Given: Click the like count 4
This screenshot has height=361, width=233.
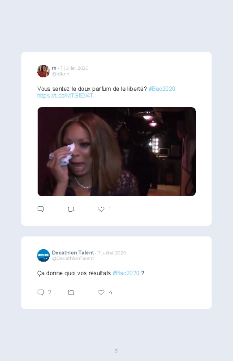Looking at the screenshot, I should [110, 292].
